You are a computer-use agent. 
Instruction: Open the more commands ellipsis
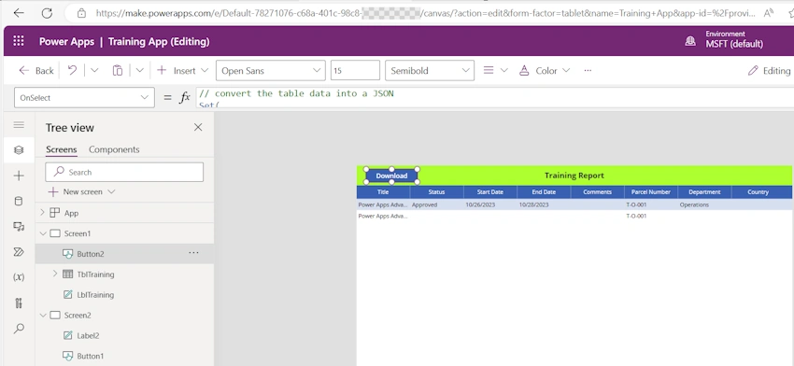(x=588, y=71)
